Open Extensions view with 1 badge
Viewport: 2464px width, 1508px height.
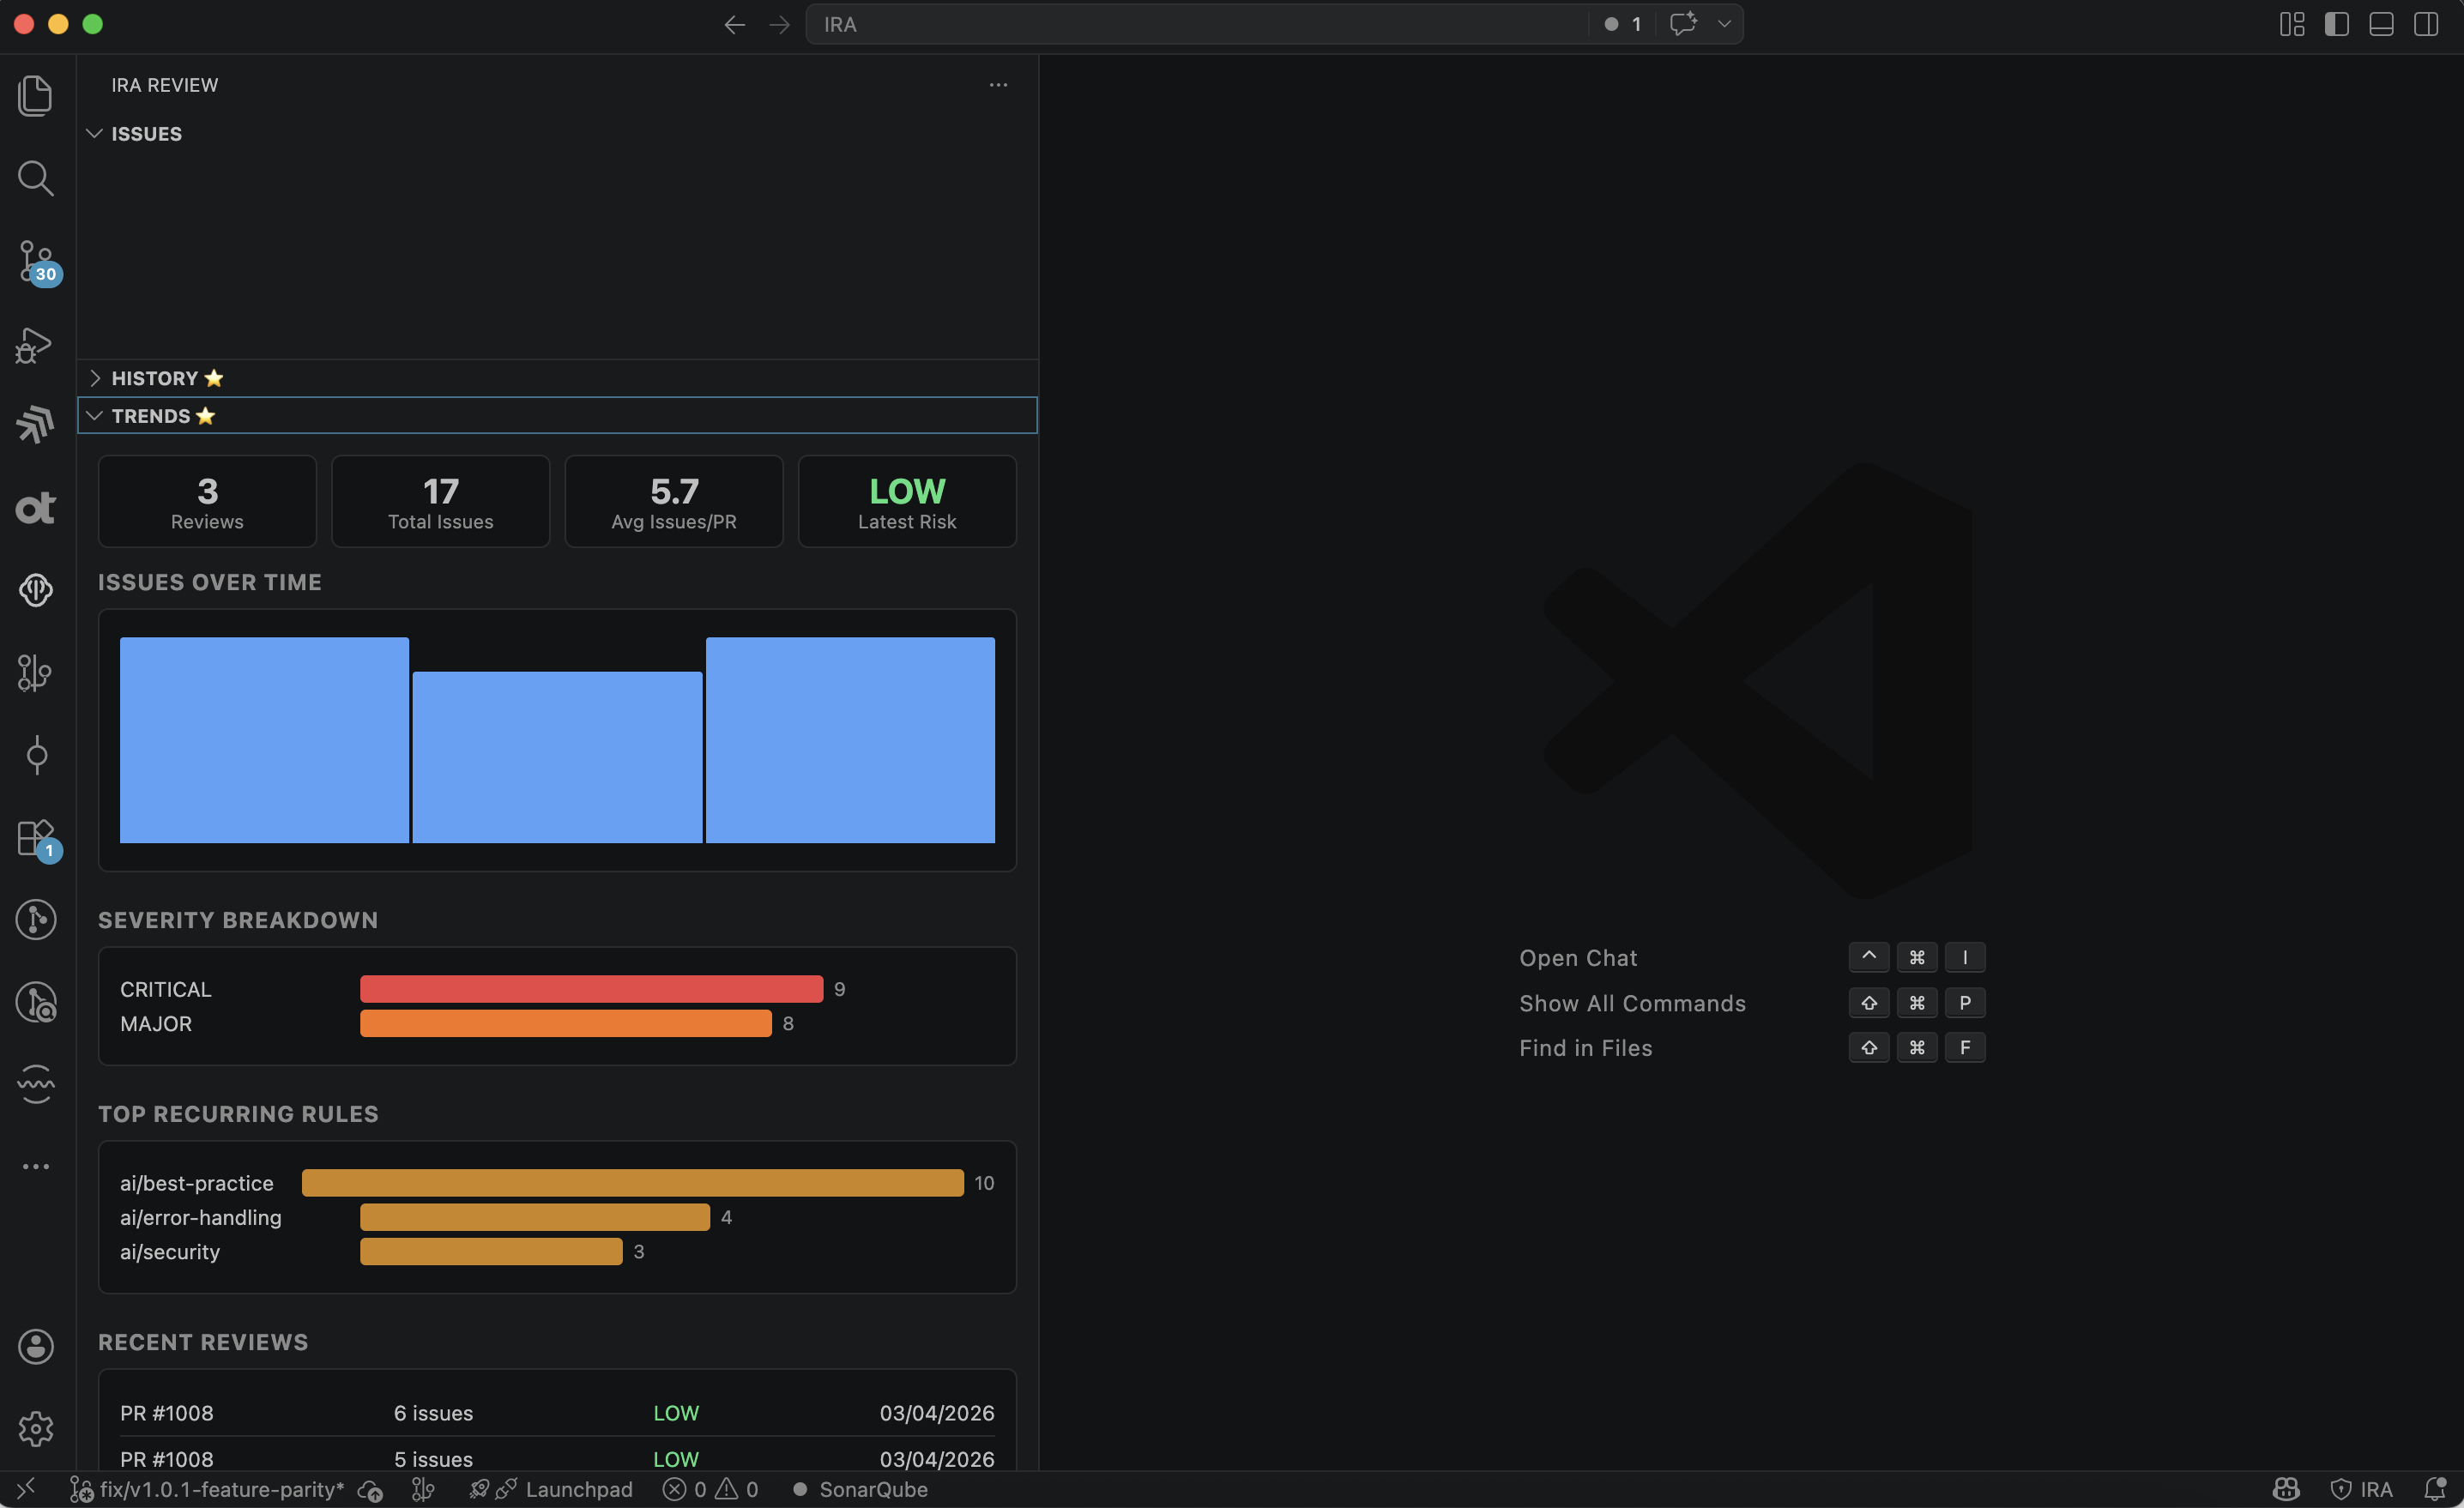(36, 838)
